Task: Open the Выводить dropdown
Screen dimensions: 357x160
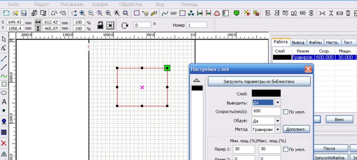Action: [x=278, y=103]
